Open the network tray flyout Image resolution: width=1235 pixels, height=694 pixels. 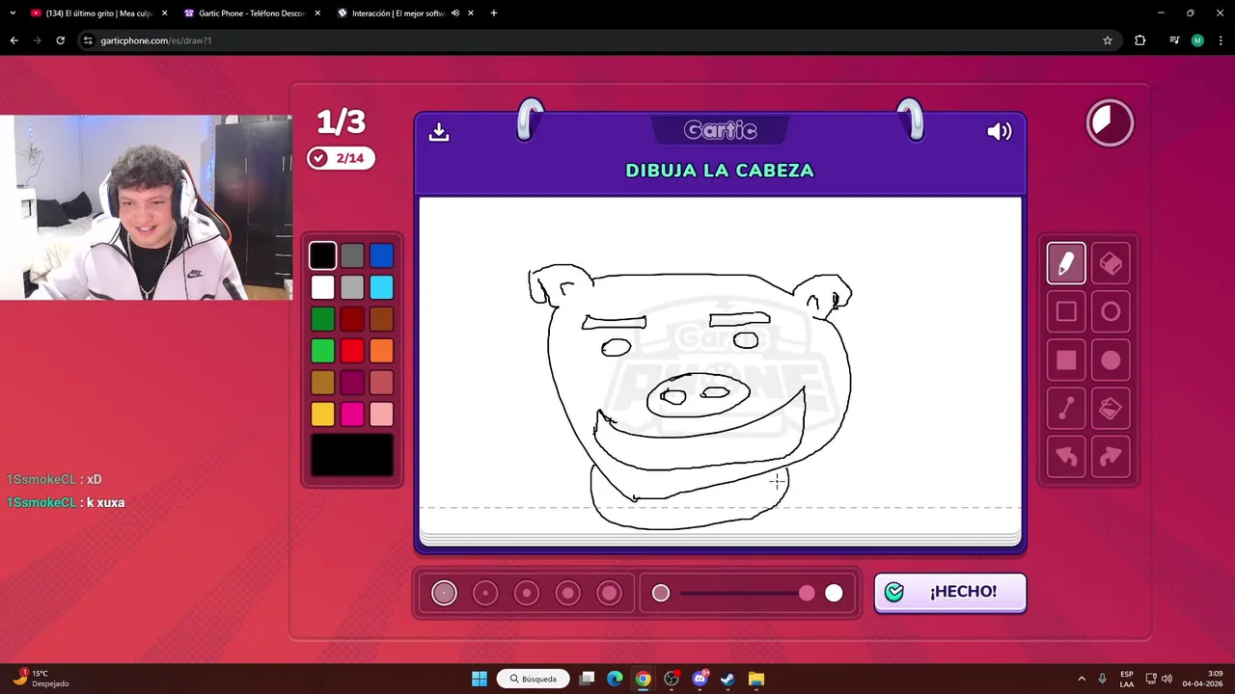1151,679
